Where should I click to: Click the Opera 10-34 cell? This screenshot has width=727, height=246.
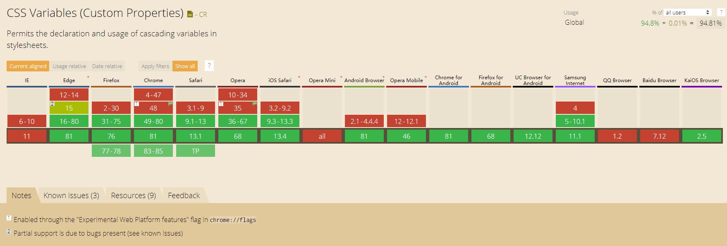click(x=238, y=95)
